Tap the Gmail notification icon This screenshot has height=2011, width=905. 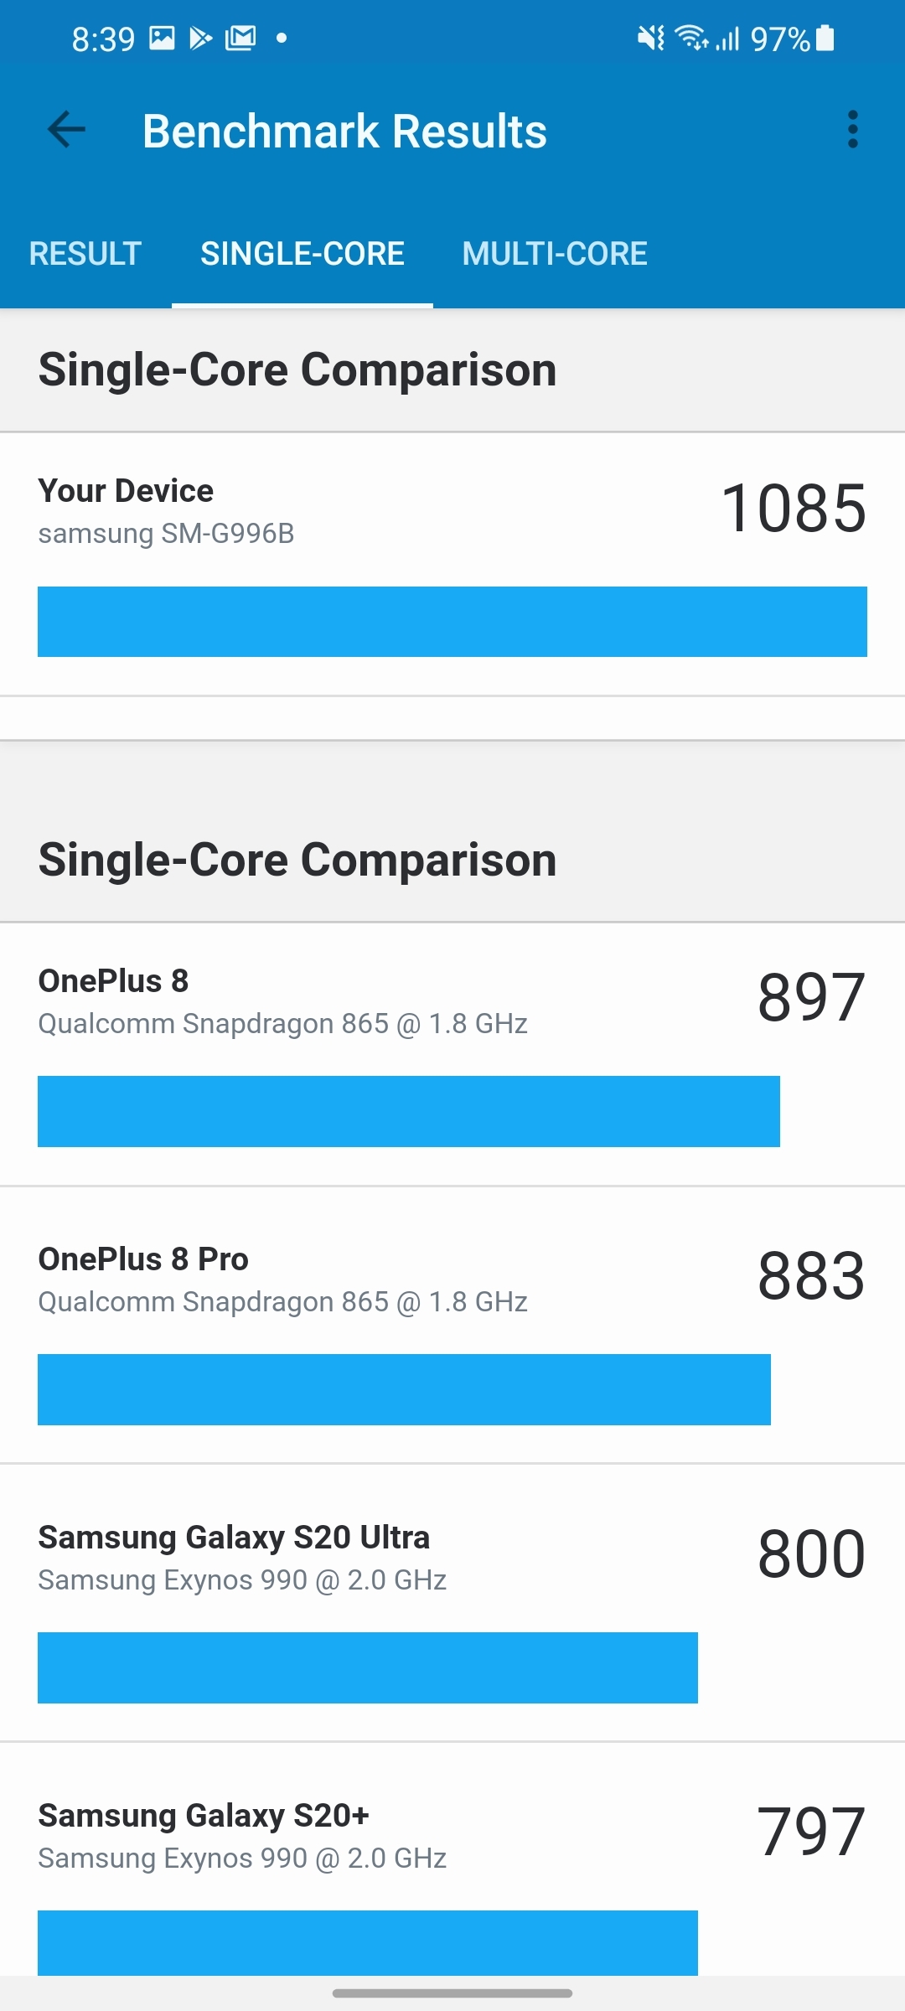(240, 38)
